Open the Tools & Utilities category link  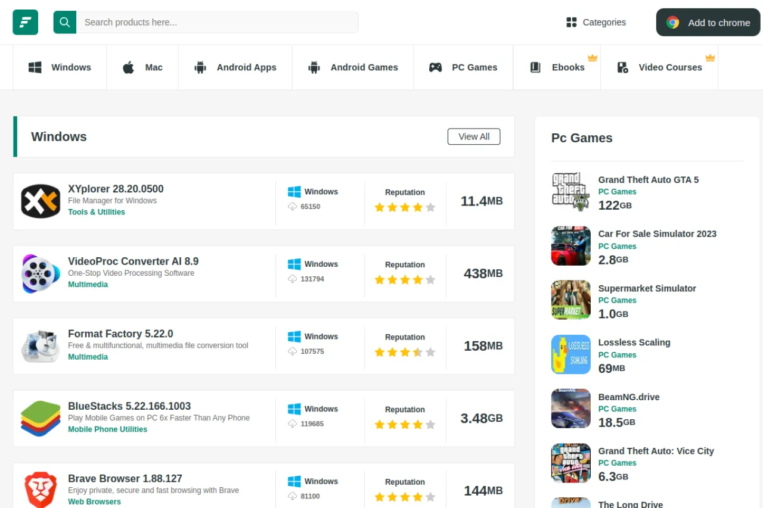(x=97, y=212)
